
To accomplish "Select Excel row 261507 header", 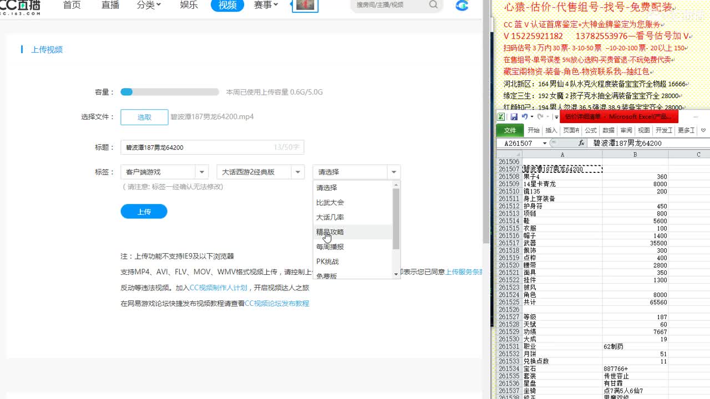I will pos(509,169).
